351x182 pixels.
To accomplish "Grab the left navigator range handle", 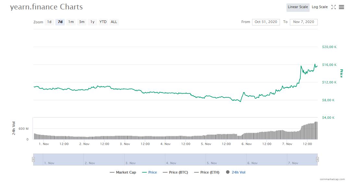I will [x=33, y=159].
